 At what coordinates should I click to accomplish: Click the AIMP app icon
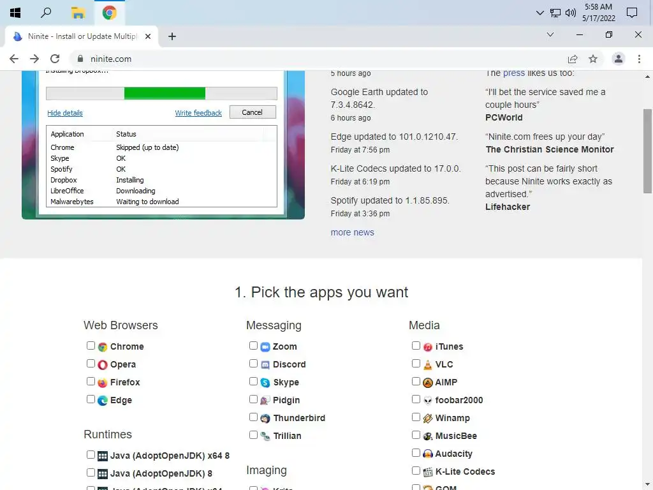tap(428, 383)
